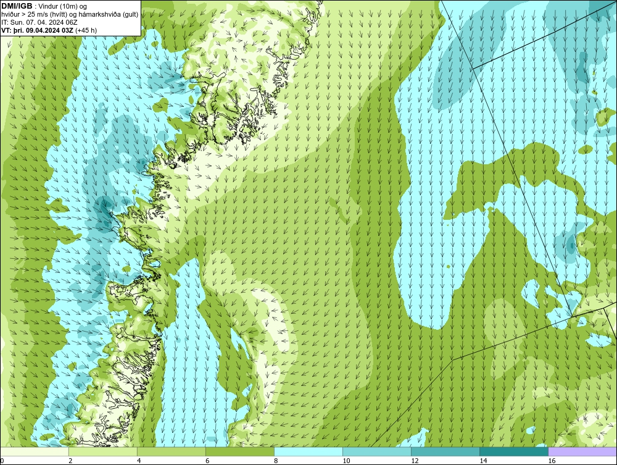
Task: Click the "4" legend scale label
Action: click(139, 461)
